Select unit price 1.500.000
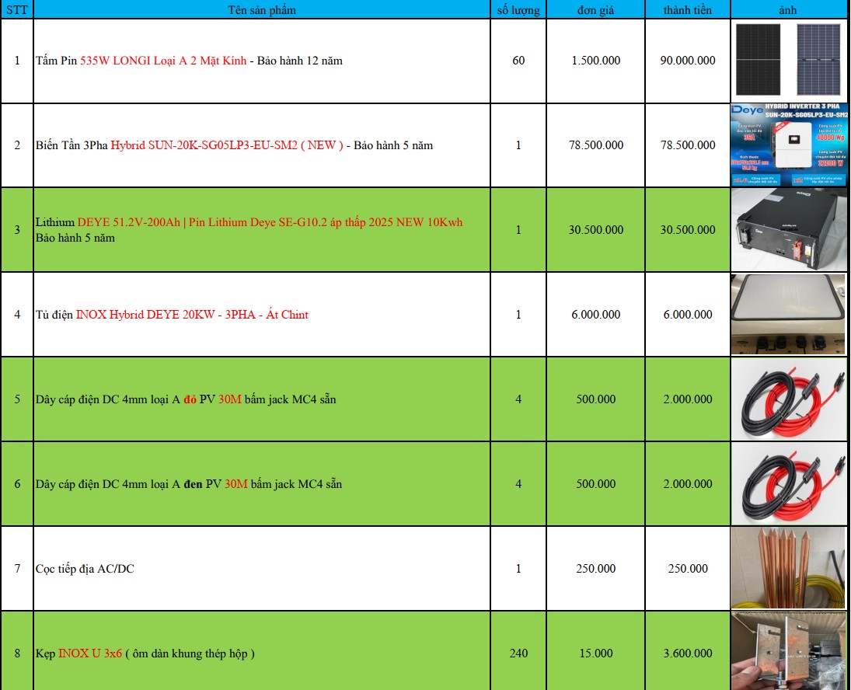851x690 pixels. coord(595,61)
